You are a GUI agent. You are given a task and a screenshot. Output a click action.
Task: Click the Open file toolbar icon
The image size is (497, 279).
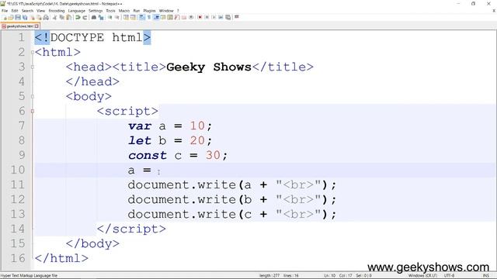coord(11,17)
